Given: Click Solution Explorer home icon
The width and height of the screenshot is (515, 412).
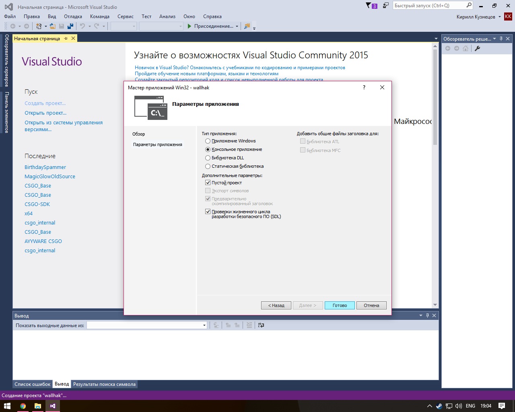Looking at the screenshot, I should [466, 48].
